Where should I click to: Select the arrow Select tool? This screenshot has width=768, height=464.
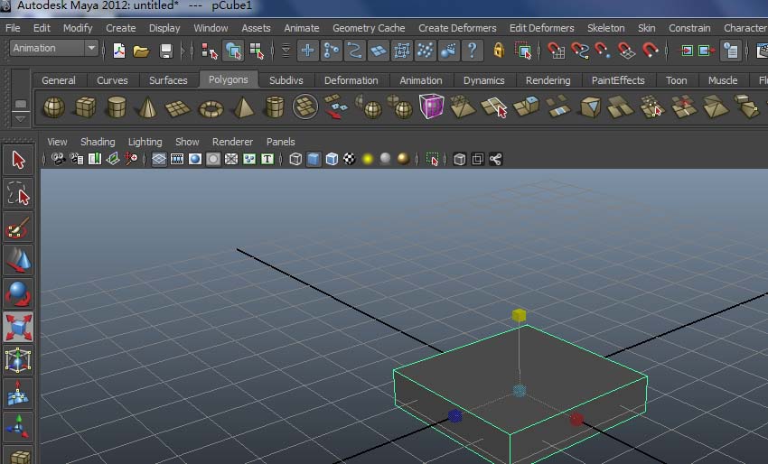(18, 160)
